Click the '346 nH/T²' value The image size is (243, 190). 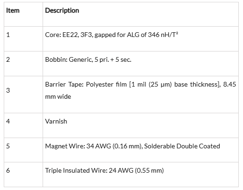tap(163, 35)
